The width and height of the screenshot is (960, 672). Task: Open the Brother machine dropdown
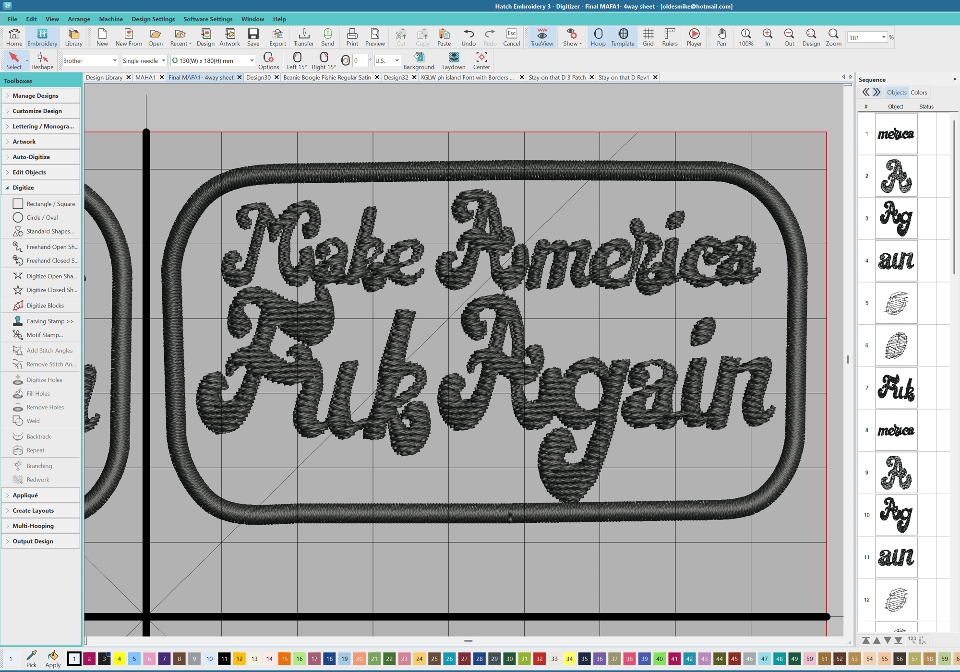(x=115, y=60)
